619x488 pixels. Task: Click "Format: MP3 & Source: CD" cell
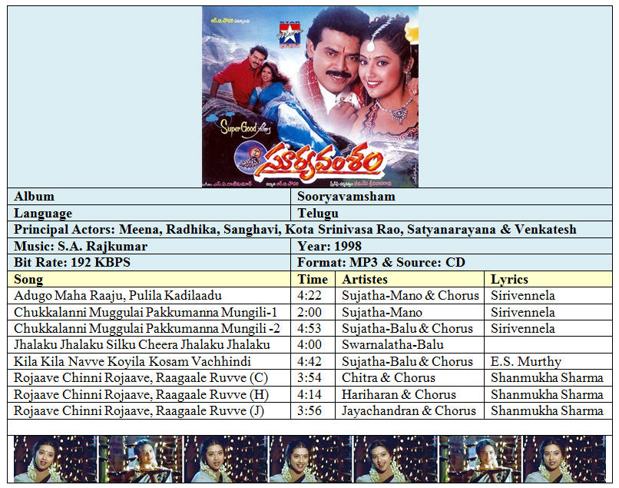click(452, 262)
